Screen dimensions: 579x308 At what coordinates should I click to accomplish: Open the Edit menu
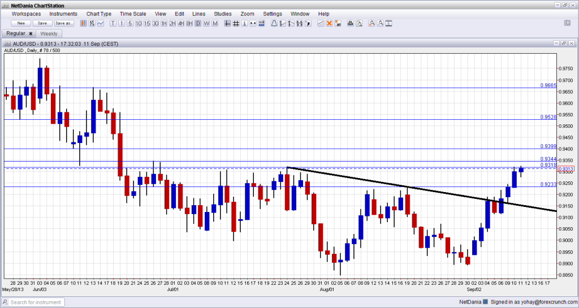coord(179,14)
